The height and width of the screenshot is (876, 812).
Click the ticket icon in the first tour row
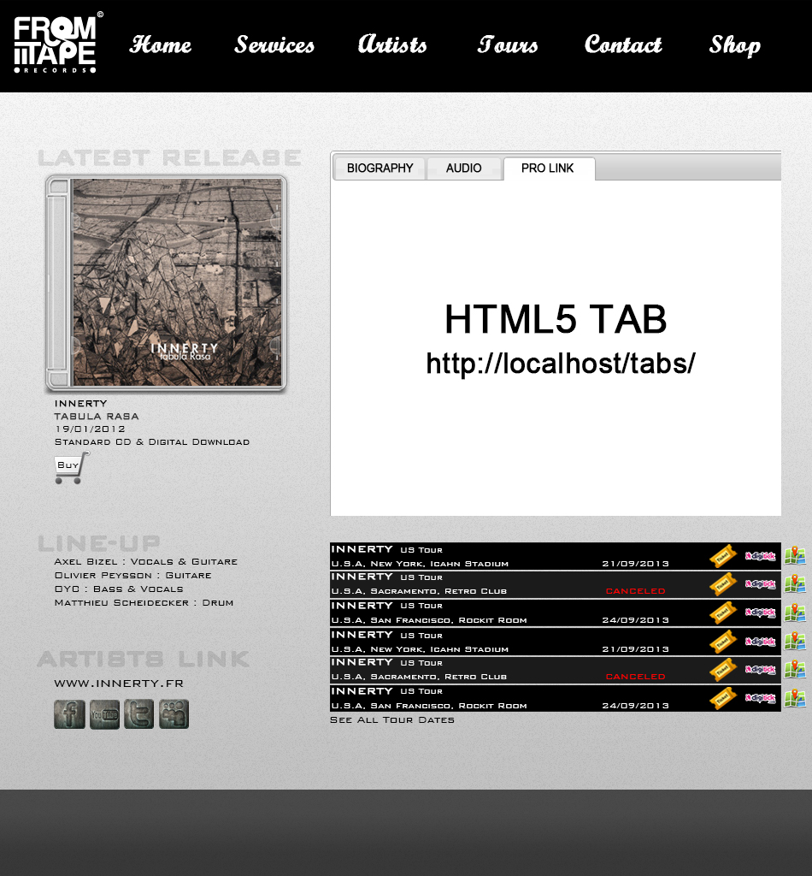click(723, 556)
